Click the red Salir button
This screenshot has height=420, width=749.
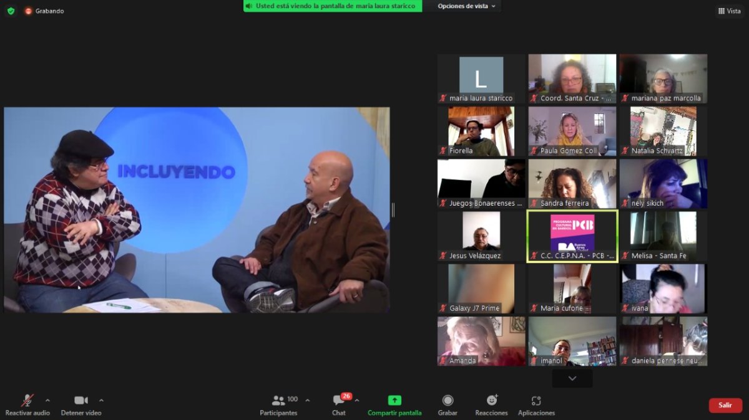point(725,405)
